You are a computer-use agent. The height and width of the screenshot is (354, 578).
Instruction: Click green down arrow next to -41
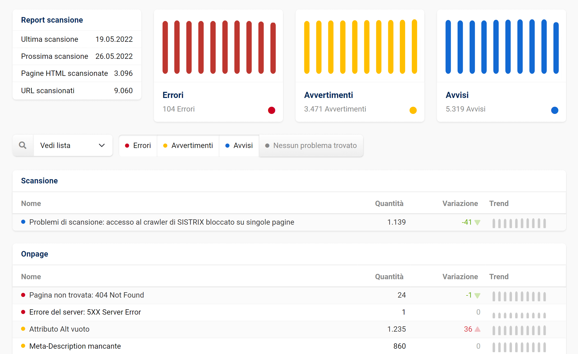477,223
